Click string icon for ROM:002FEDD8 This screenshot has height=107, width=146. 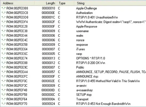coord(4,17)
